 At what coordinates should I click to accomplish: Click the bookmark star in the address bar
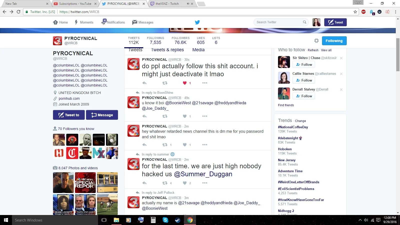click(355, 12)
